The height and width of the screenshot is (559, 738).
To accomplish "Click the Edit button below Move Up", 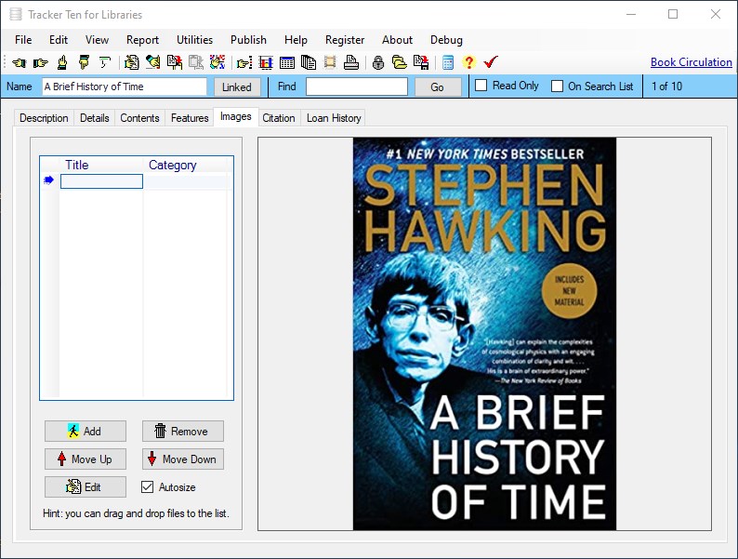I will [86, 486].
